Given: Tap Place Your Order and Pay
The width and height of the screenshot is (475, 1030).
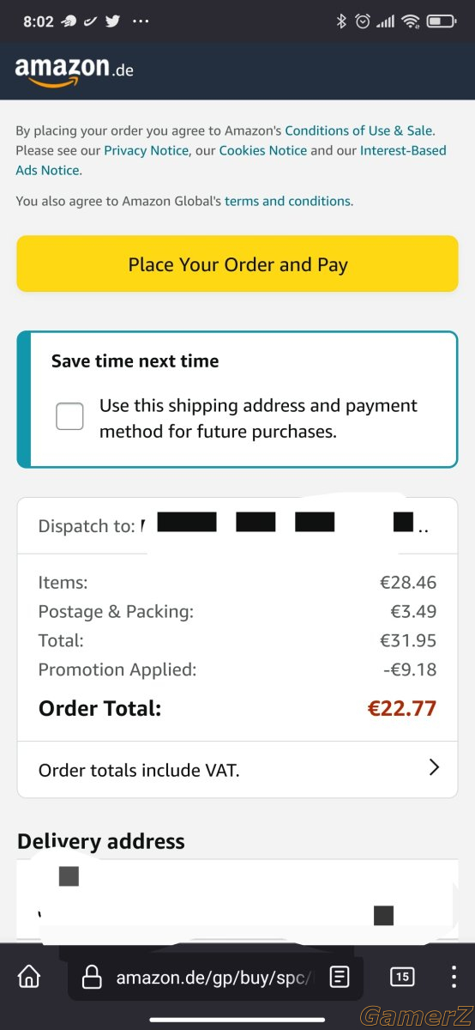Looking at the screenshot, I should click(237, 264).
